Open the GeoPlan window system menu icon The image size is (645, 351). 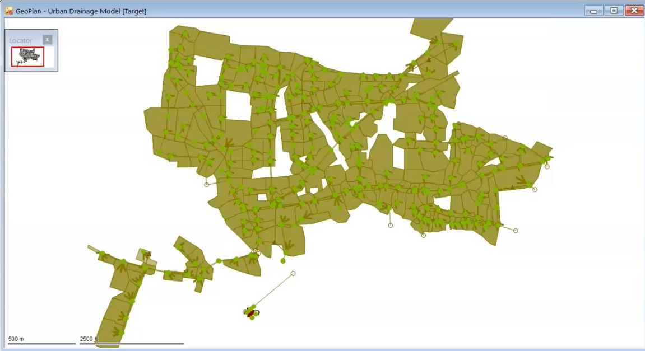[8, 11]
